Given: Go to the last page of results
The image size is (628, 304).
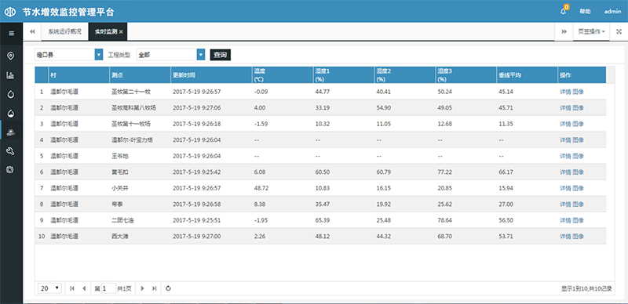Looking at the screenshot, I should tap(154, 288).
